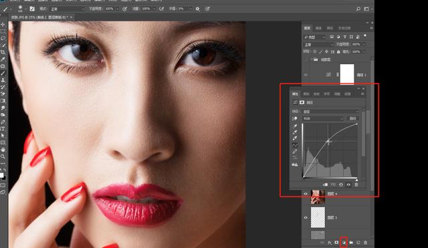The height and width of the screenshot is (248, 428).
Task: Select the open document tab
Action: coord(40,17)
